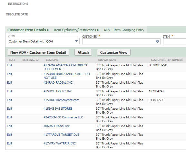
Task: Click Edit for Amazon.com Direct Fulfillment row
Action: 9,65
